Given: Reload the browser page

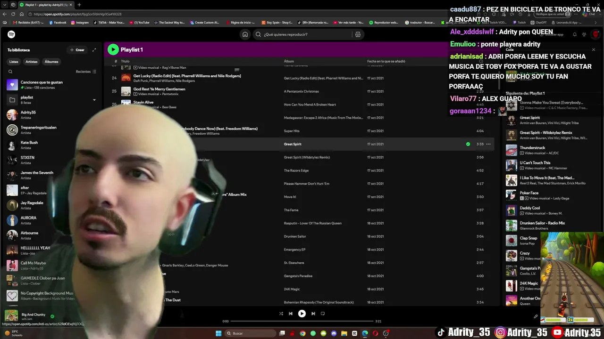Looking at the screenshot, I should click(x=13, y=14).
